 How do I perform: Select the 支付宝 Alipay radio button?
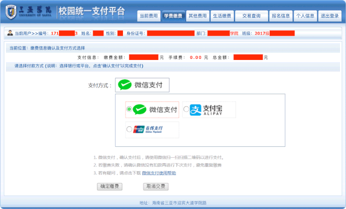click(x=186, y=109)
